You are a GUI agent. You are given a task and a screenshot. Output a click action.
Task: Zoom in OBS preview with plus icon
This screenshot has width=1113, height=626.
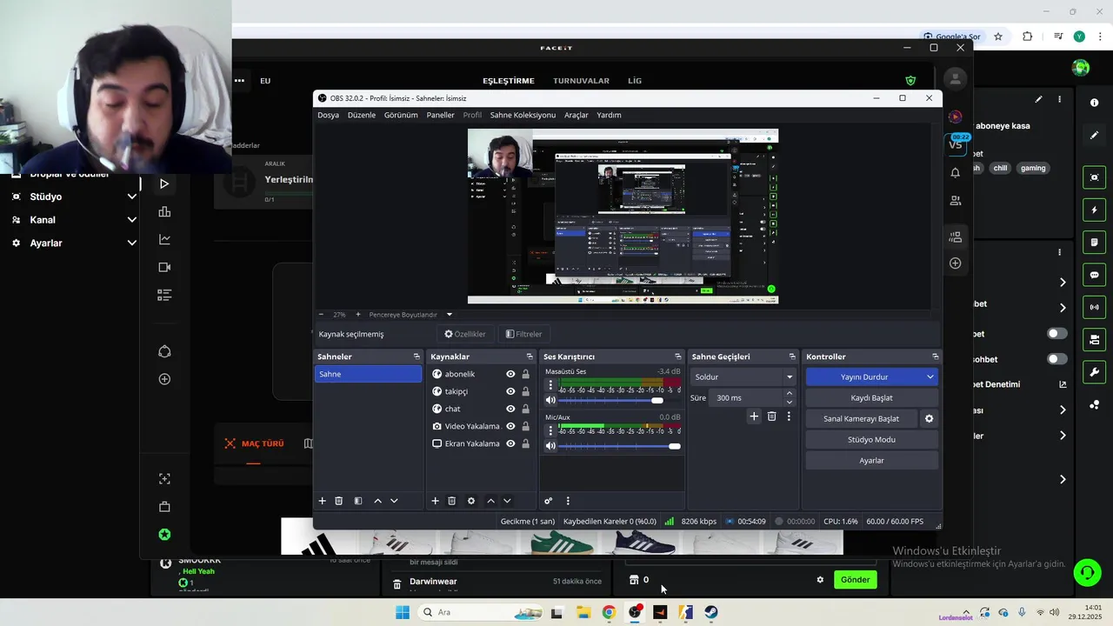pyautogui.click(x=357, y=315)
